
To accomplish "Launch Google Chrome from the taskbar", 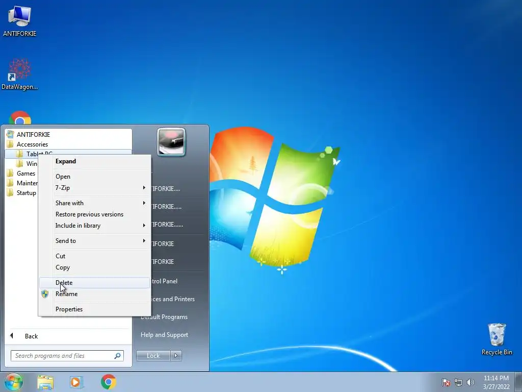I will pyautogui.click(x=109, y=382).
